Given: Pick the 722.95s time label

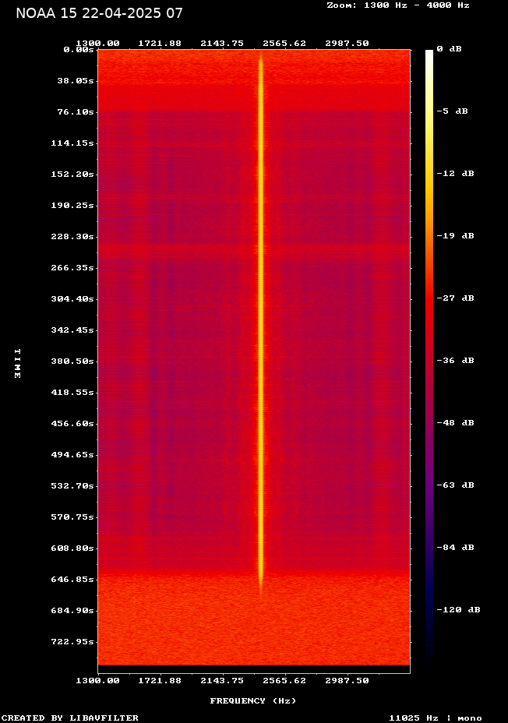Looking at the screenshot, I should [72, 642].
